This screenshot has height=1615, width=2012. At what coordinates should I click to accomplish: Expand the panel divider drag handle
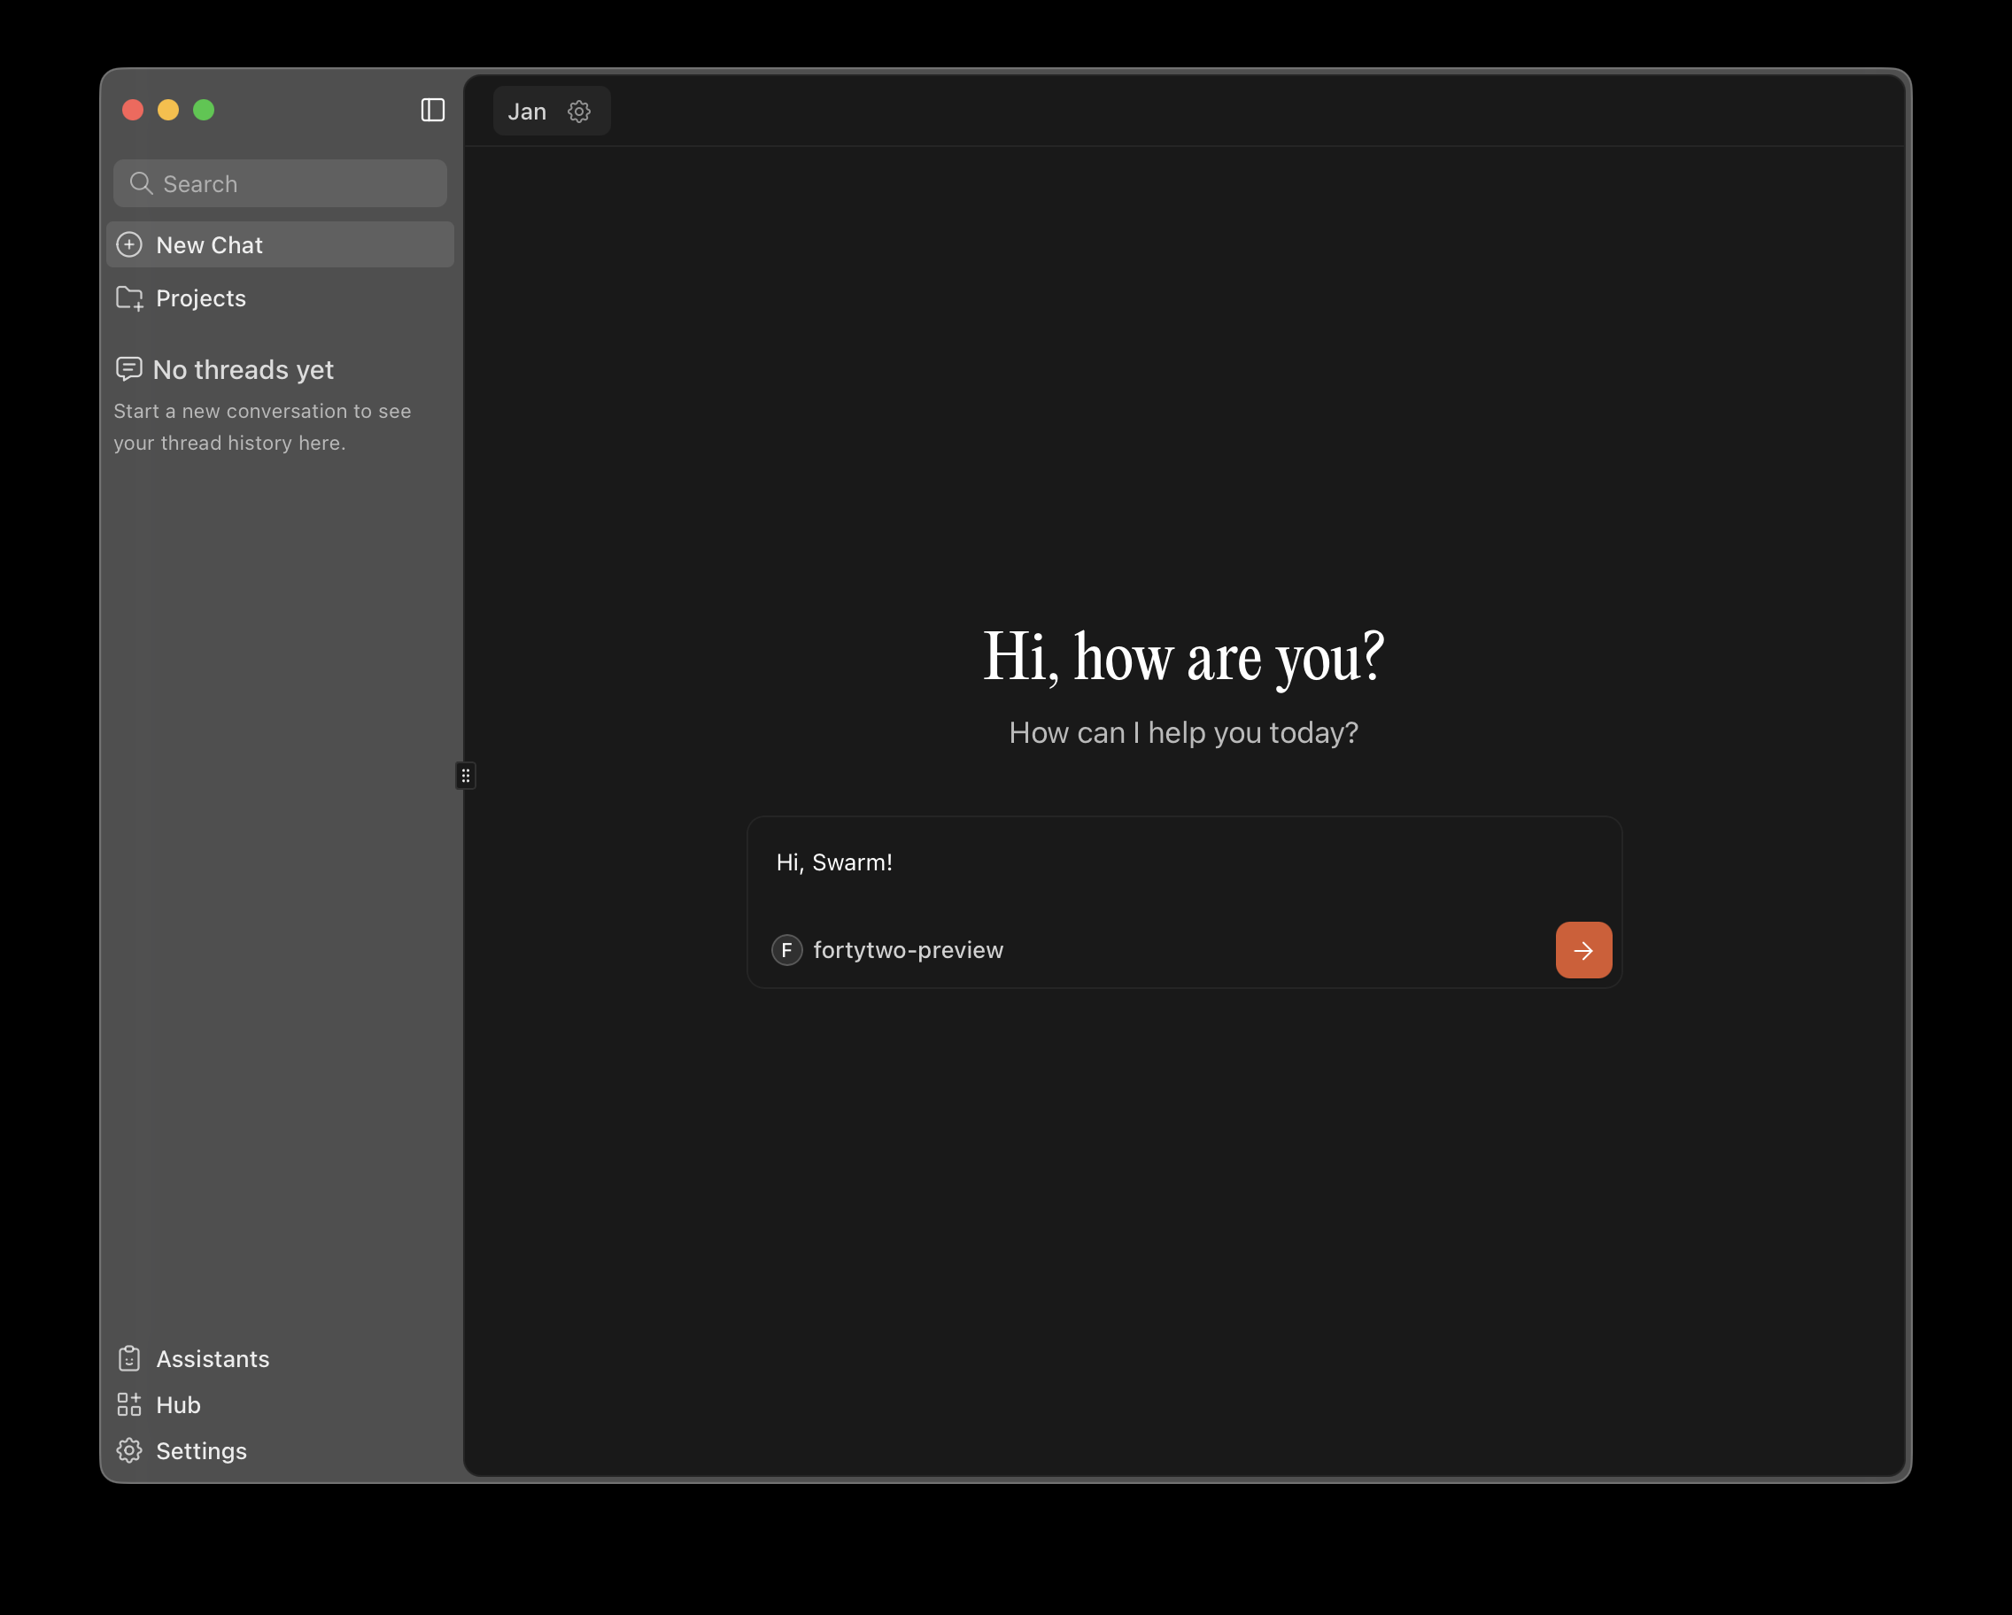click(x=465, y=776)
